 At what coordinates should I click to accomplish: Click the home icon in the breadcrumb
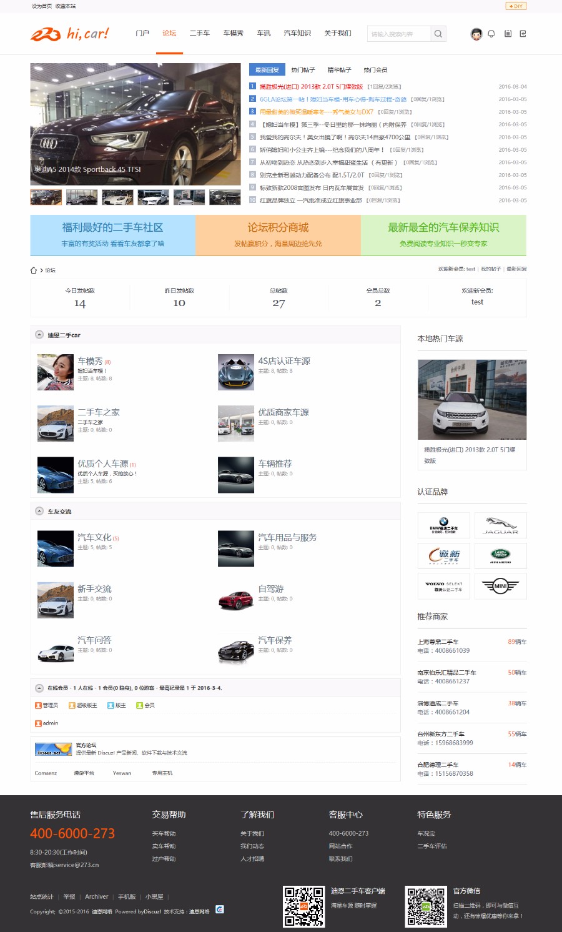(x=33, y=269)
